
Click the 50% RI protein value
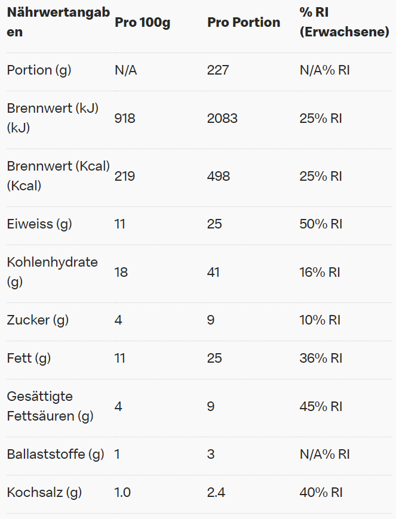coord(321,224)
